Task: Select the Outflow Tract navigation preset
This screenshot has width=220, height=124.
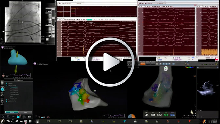Action: pos(14,98)
